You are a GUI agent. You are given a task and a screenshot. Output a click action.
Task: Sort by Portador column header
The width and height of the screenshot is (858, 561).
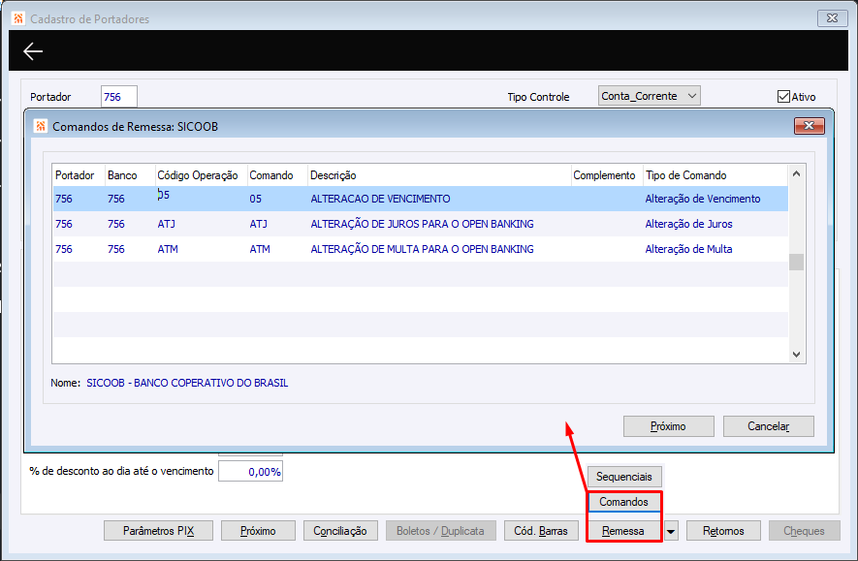[79, 175]
